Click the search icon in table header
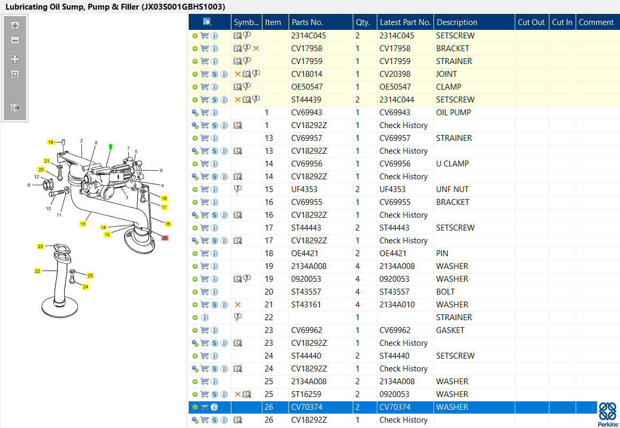This screenshot has width=620, height=428. tap(207, 22)
